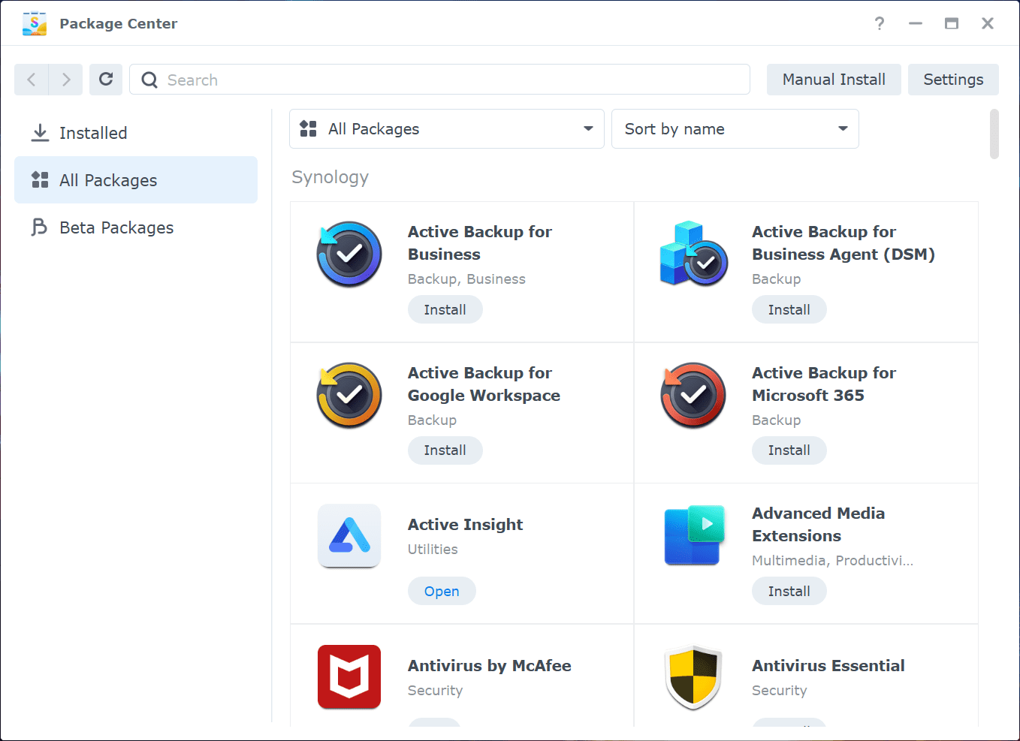
Task: Install Active Backup for Business Agent (DSM)
Action: click(x=789, y=310)
